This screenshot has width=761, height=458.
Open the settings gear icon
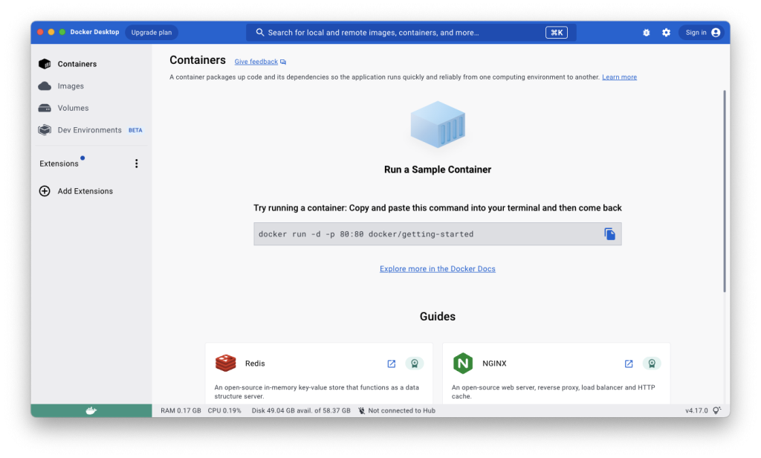pos(666,33)
